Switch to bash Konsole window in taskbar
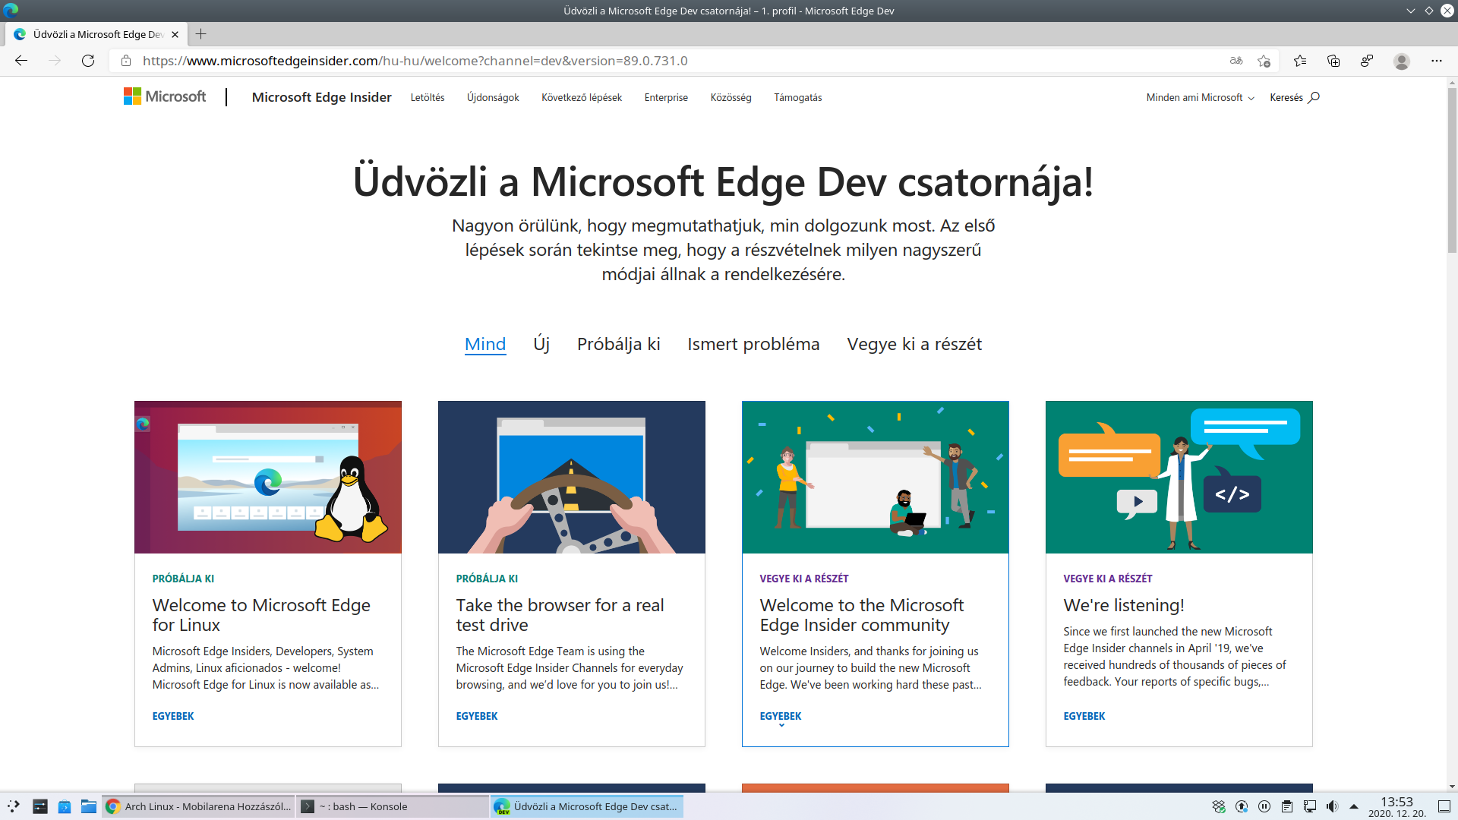The image size is (1458, 820). click(392, 806)
